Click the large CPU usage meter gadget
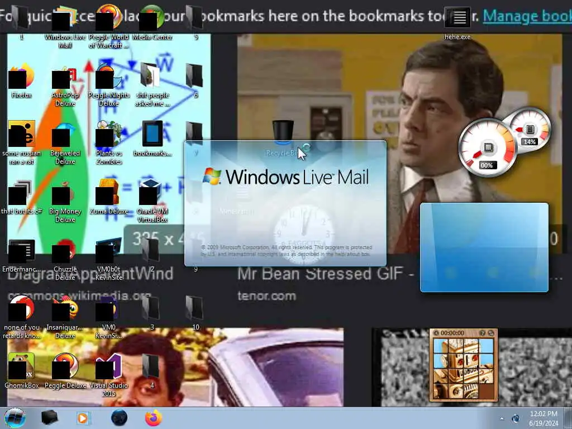572x429 pixels. [x=487, y=147]
